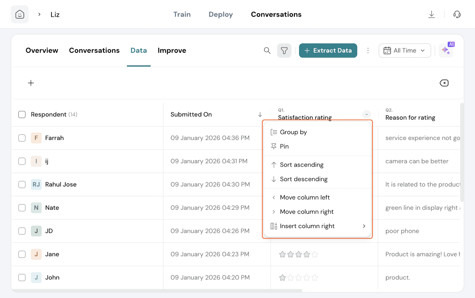Open the headset support icon
The image size is (475, 298).
(x=457, y=14)
